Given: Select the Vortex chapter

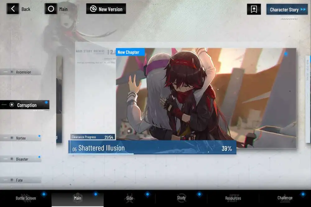Looking at the screenshot, I should 21,138.
